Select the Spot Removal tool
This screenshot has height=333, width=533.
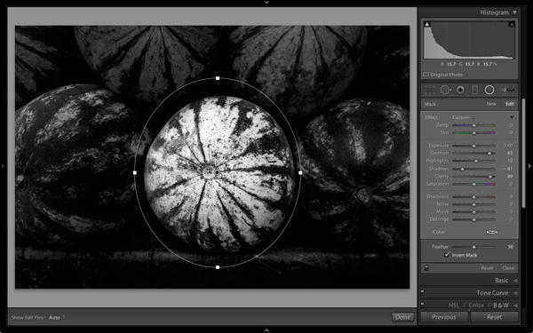445,90
